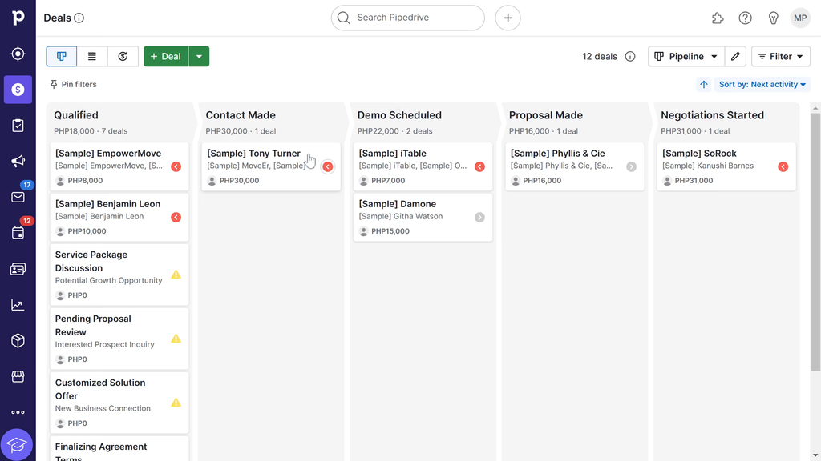Screen dimensions: 821x461
Task: Expand the arrow beside the Deal button
Action: point(199,57)
